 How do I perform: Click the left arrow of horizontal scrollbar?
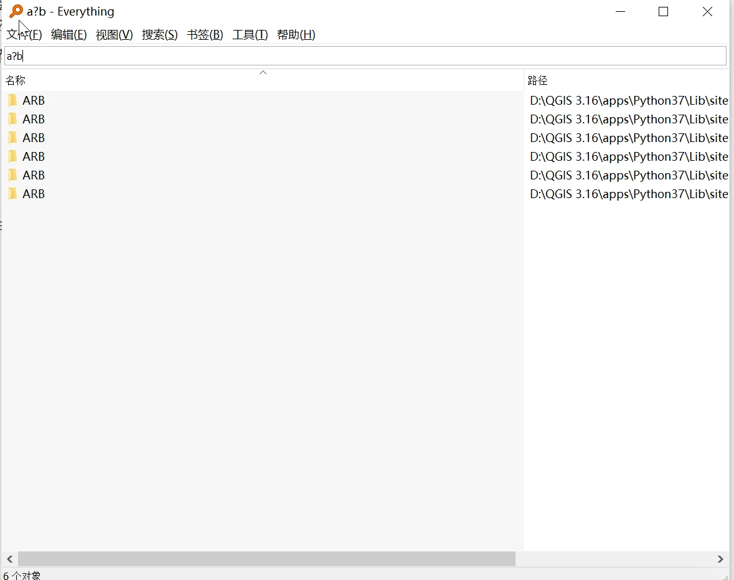(9, 559)
